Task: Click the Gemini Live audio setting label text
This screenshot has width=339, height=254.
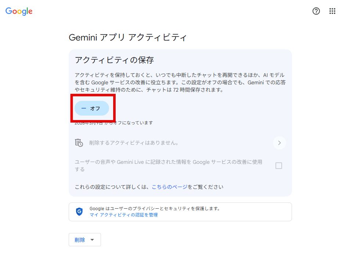Action: pyautogui.click(x=169, y=166)
